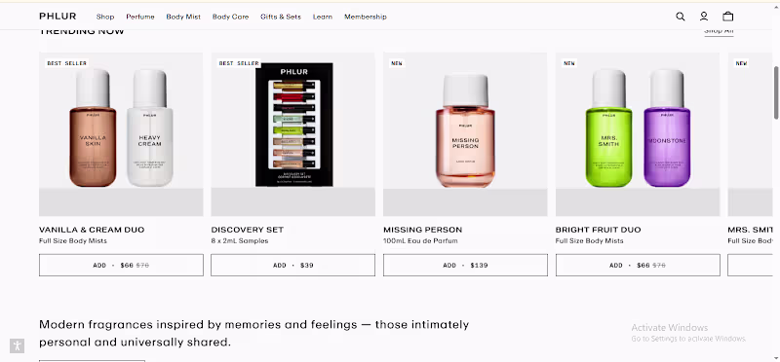Open the Gifts & Sets menu
Screen dimensions: 780x362
click(281, 17)
